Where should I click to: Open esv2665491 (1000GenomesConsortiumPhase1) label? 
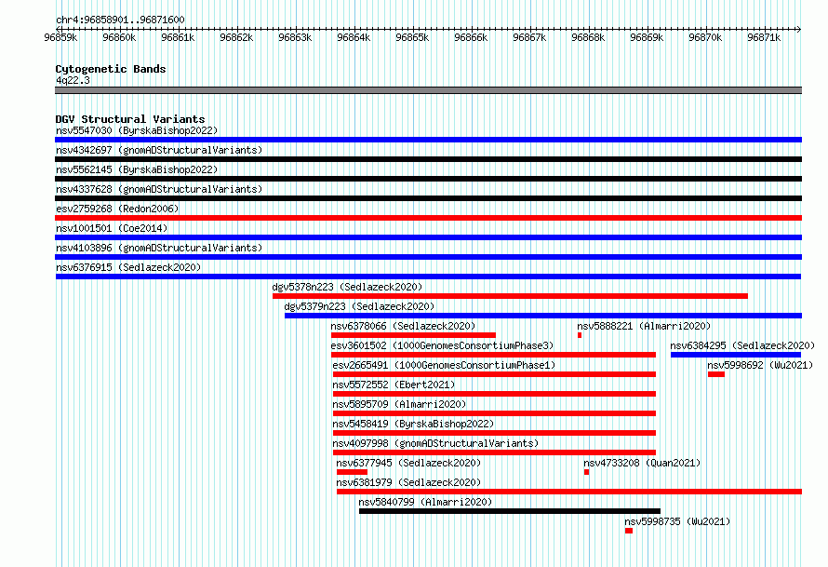pyautogui.click(x=444, y=365)
